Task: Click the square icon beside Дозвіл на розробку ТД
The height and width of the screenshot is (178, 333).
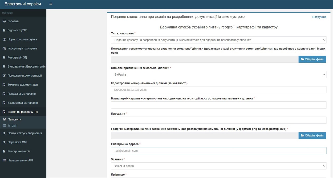Action: 4,112
